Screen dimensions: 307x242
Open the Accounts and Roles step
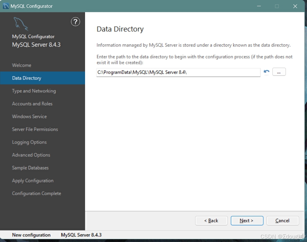click(42, 104)
